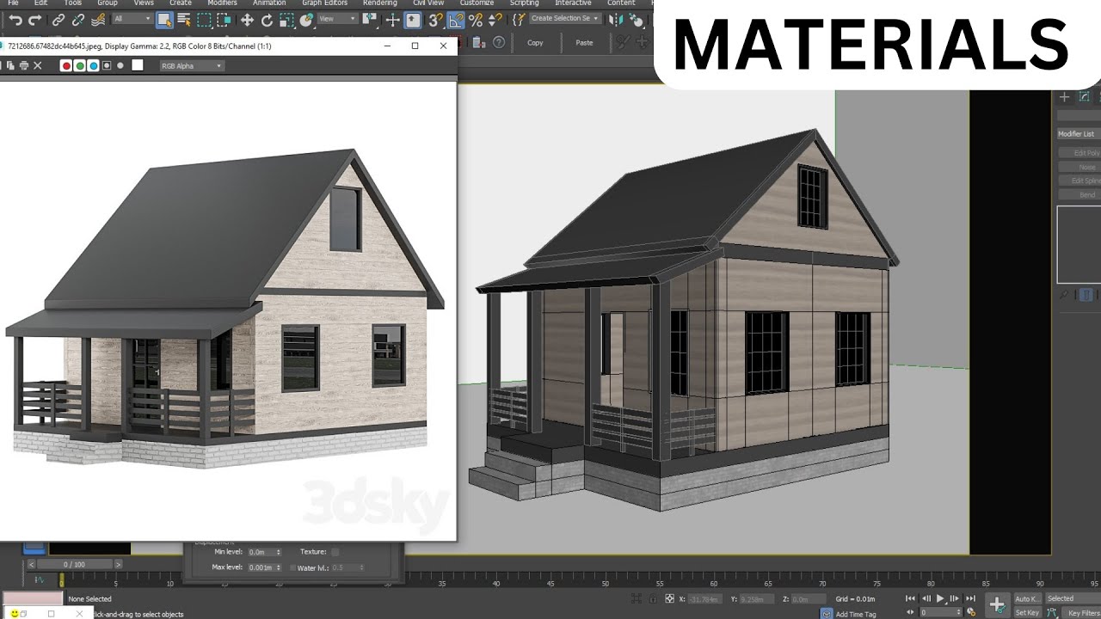Open the Graph Editors menu
Image resolution: width=1101 pixels, height=619 pixels.
tap(324, 3)
